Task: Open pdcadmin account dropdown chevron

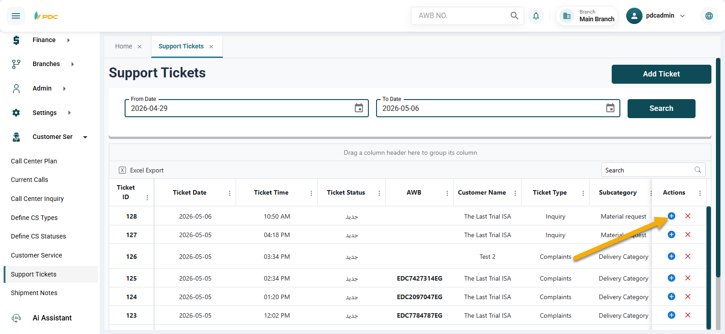Action: pyautogui.click(x=682, y=16)
